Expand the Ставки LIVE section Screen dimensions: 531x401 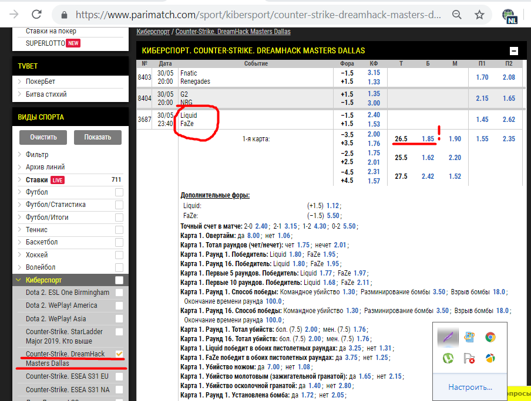pyautogui.click(x=19, y=179)
